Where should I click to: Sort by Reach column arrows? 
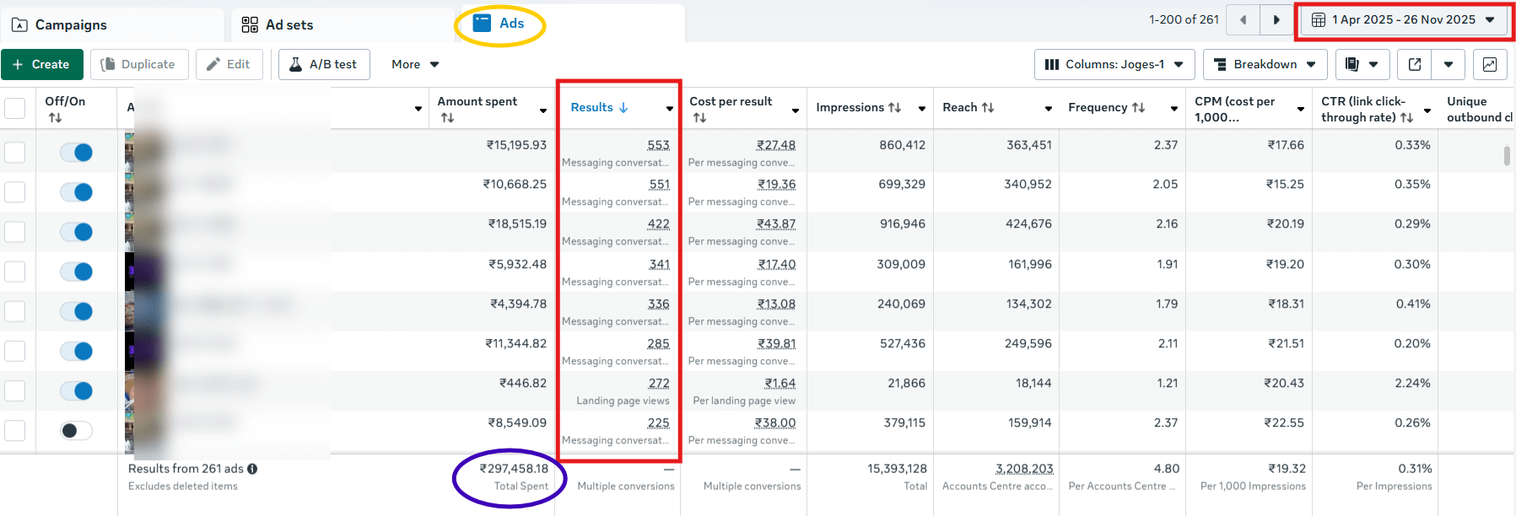pos(987,108)
